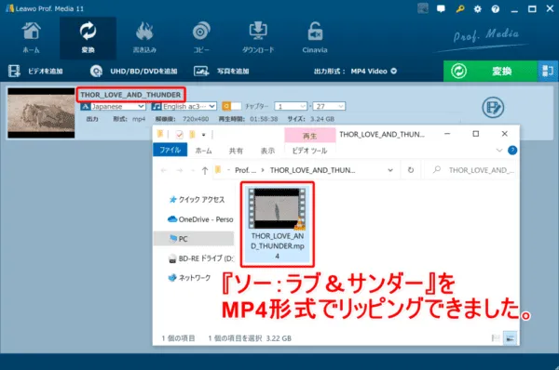
Task: Open Explorer help blue question icon
Action: click(512, 151)
